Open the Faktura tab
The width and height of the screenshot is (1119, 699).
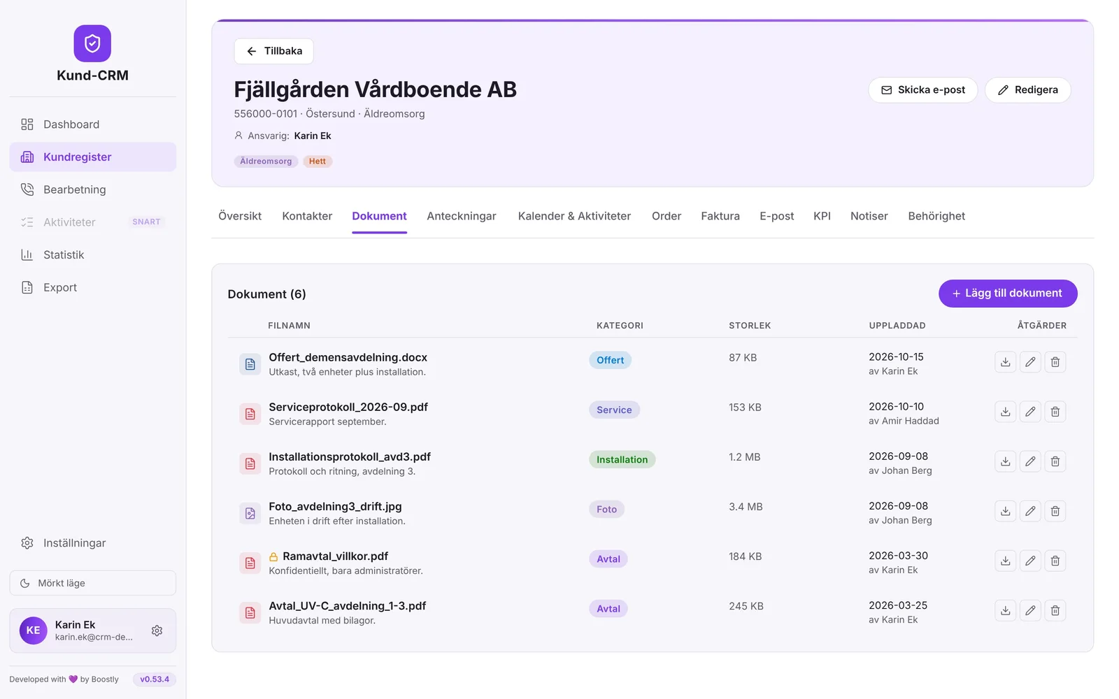pos(720,216)
